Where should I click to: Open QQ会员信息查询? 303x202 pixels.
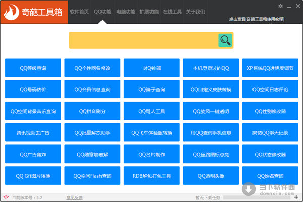coord(92,89)
